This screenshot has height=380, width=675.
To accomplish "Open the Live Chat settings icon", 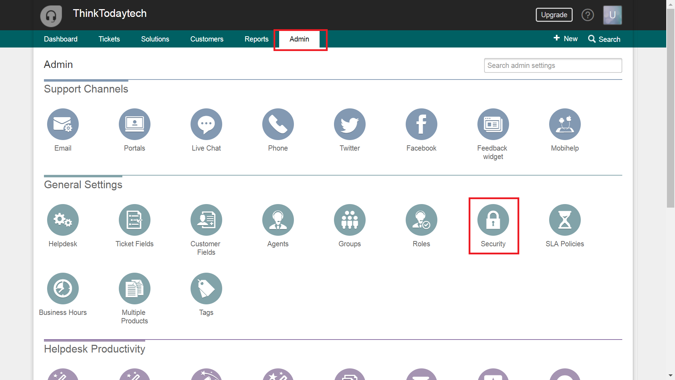I will tap(206, 124).
